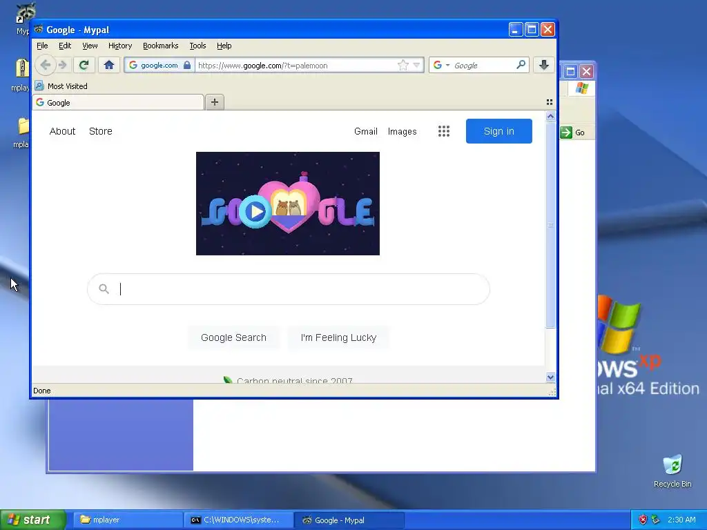Bookmark this page with the star

pyautogui.click(x=403, y=65)
